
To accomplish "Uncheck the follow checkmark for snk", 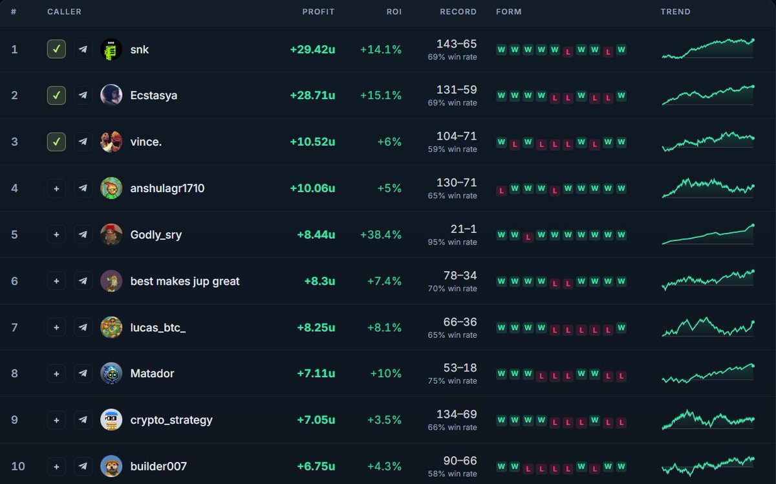I will pos(56,49).
